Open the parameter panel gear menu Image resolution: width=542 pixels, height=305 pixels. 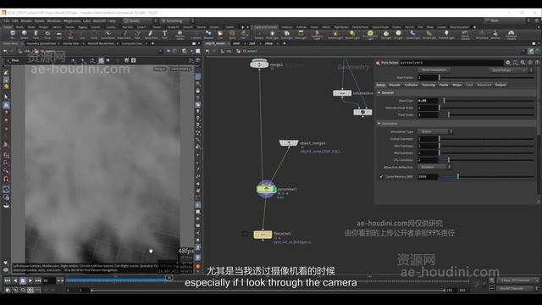(x=508, y=63)
